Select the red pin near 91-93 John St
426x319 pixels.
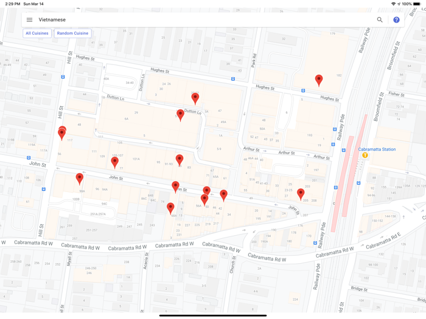click(x=180, y=160)
